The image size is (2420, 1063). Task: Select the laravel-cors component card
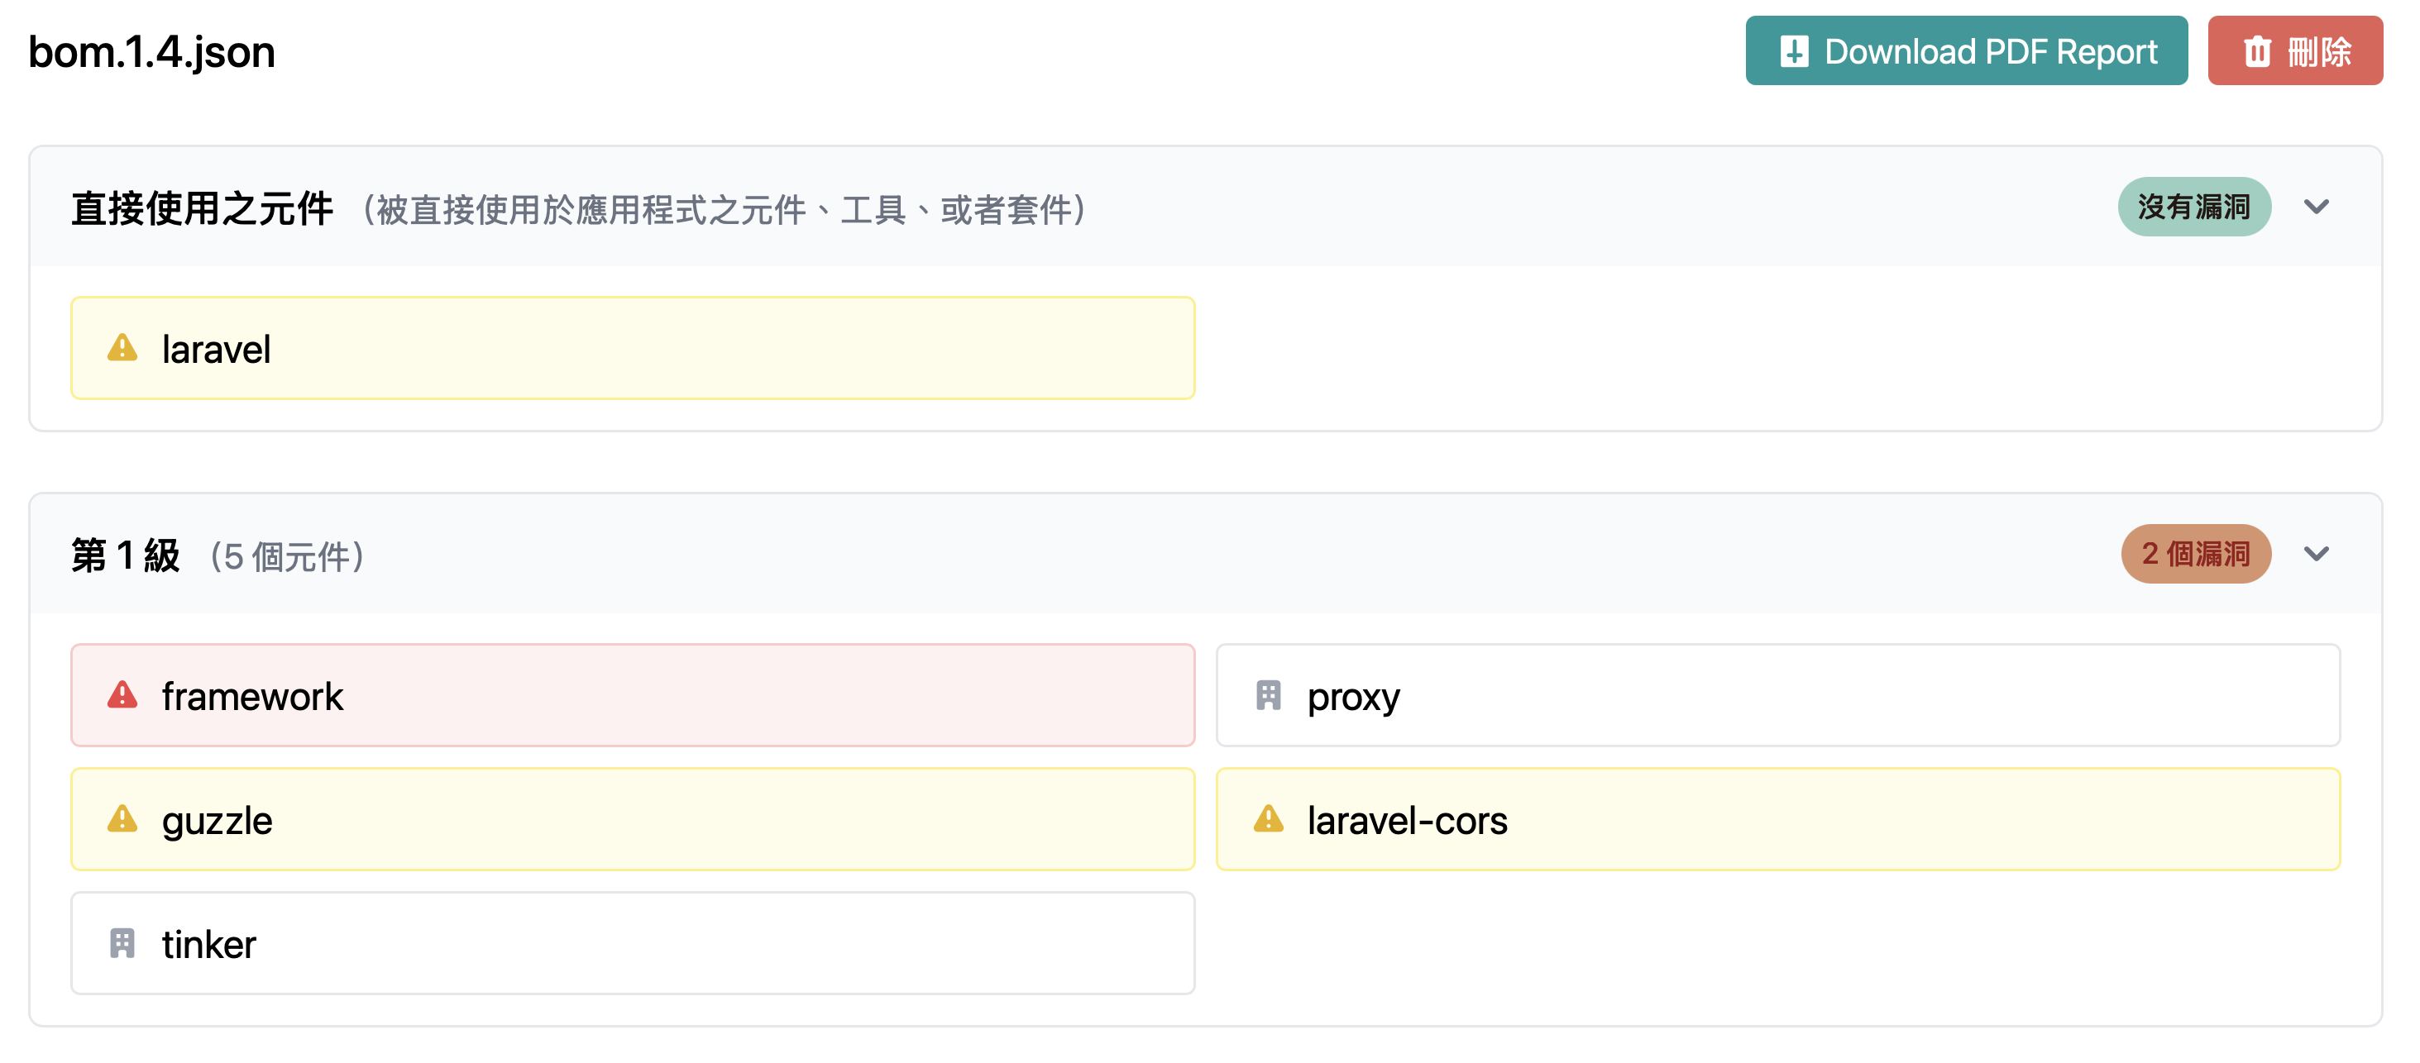click(x=1777, y=820)
